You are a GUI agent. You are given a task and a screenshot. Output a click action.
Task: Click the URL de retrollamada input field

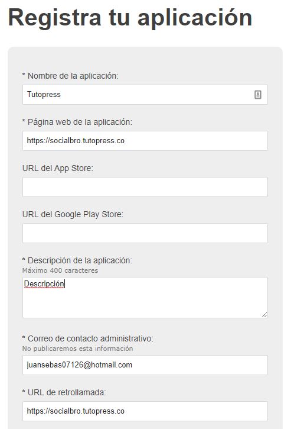pos(145,411)
